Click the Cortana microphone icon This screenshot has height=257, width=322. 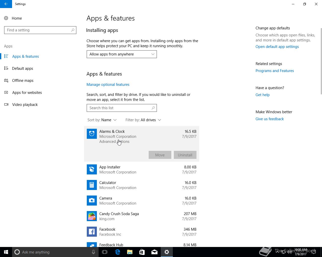pyautogui.click(x=93, y=252)
